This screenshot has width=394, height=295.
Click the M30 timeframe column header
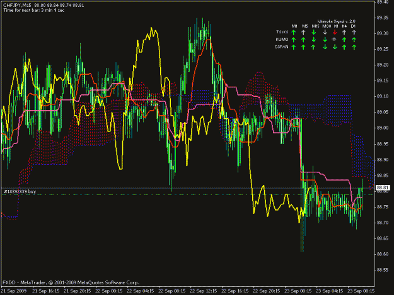327,26
